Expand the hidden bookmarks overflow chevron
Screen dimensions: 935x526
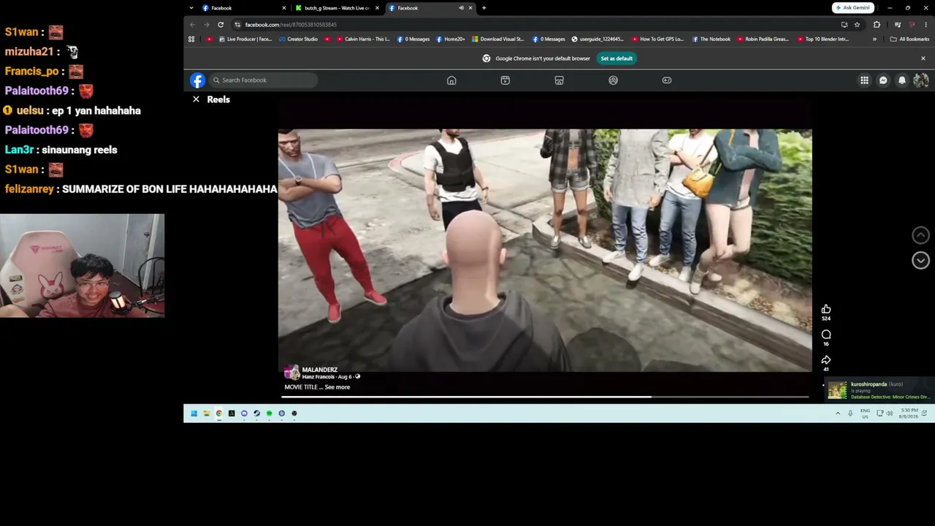(874, 39)
